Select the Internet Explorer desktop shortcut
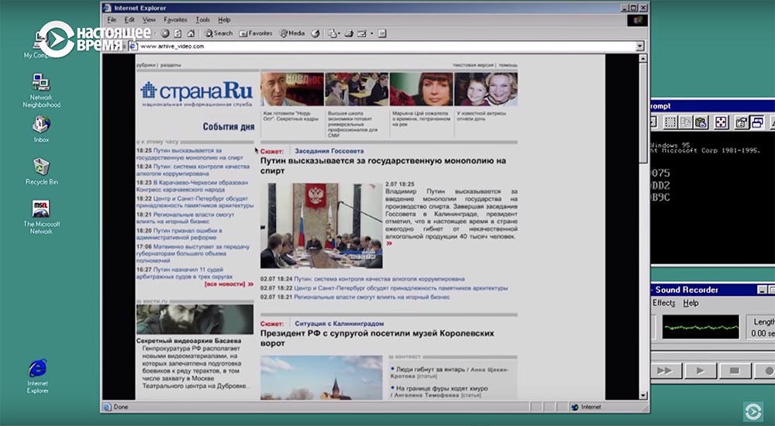The image size is (775, 426). 37,376
